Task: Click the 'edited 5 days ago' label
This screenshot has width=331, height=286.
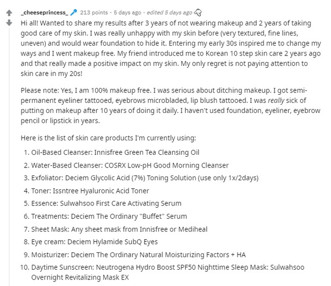Action: [170, 12]
